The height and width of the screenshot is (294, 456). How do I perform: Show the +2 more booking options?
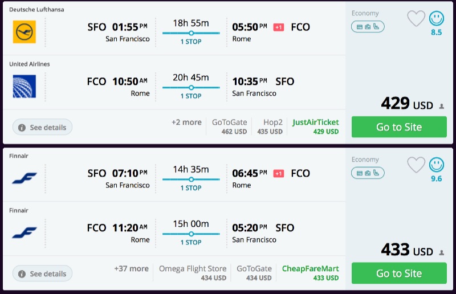tap(186, 122)
